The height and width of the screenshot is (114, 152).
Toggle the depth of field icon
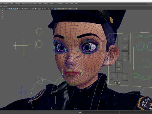pos(29,9)
